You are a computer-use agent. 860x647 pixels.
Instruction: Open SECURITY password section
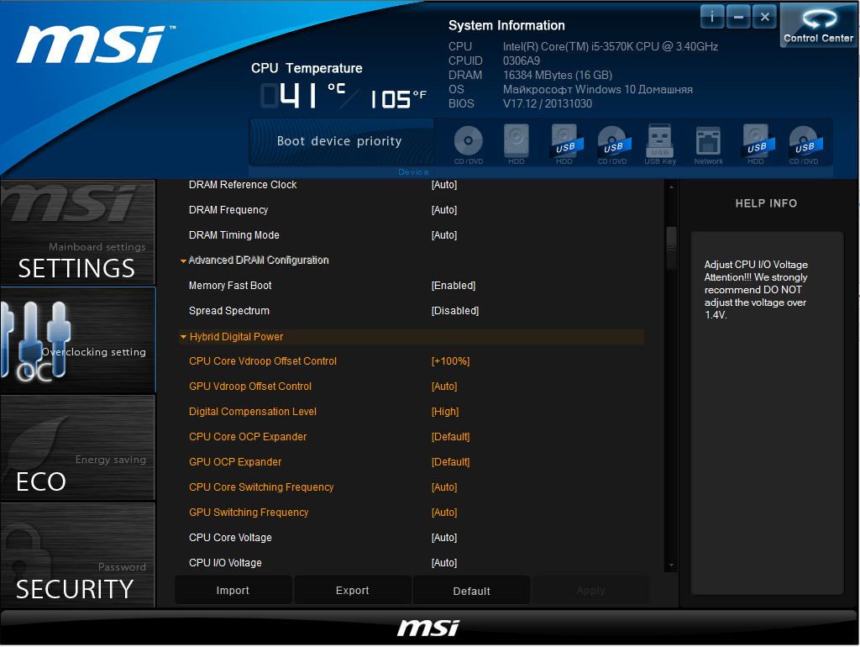click(78, 555)
